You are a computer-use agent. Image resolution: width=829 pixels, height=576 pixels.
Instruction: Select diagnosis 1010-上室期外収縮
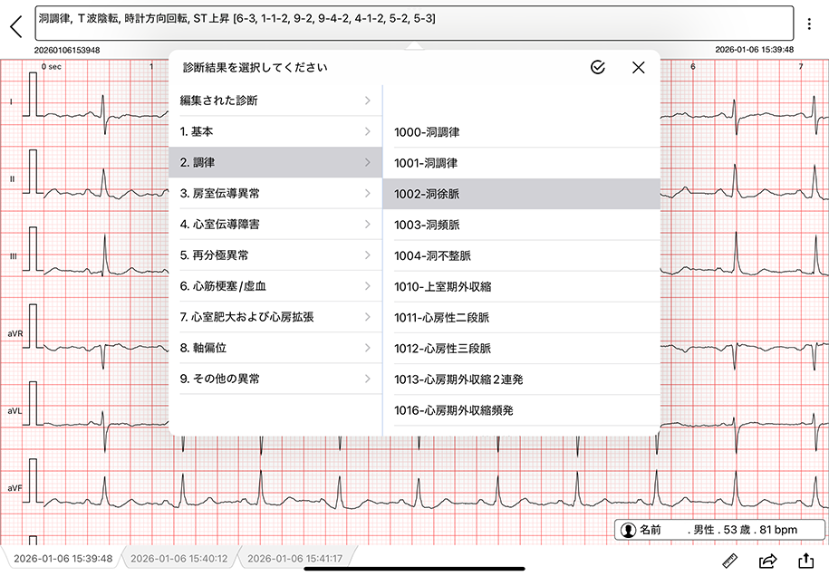(x=521, y=287)
